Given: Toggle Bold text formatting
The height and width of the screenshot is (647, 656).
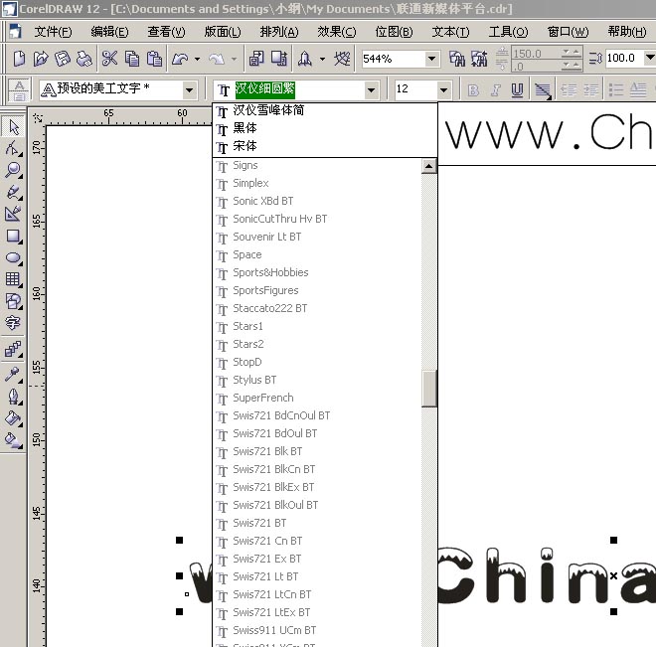Looking at the screenshot, I should 473,89.
